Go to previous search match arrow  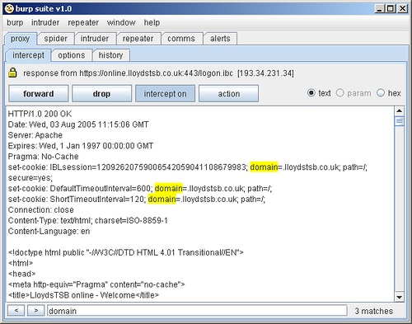point(16,311)
